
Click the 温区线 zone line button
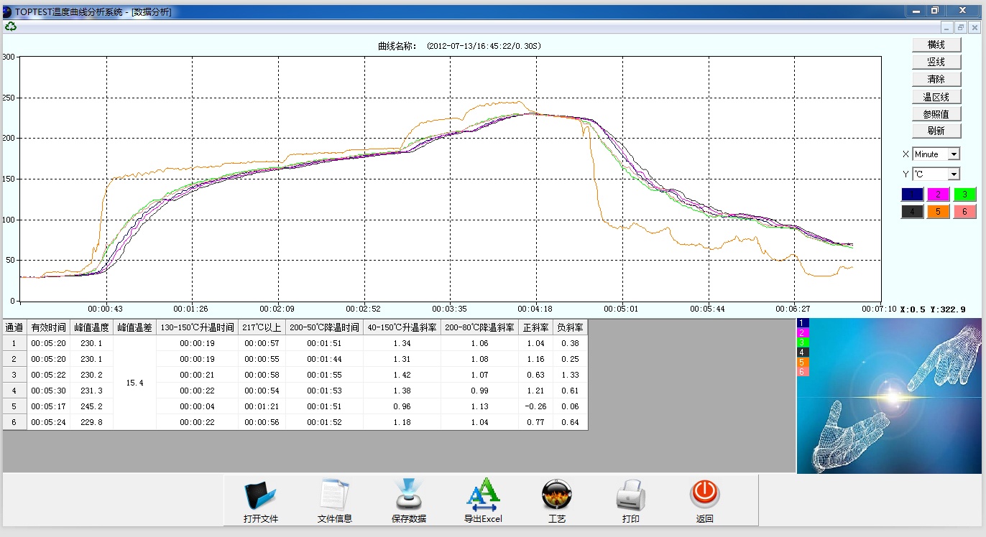tap(936, 96)
